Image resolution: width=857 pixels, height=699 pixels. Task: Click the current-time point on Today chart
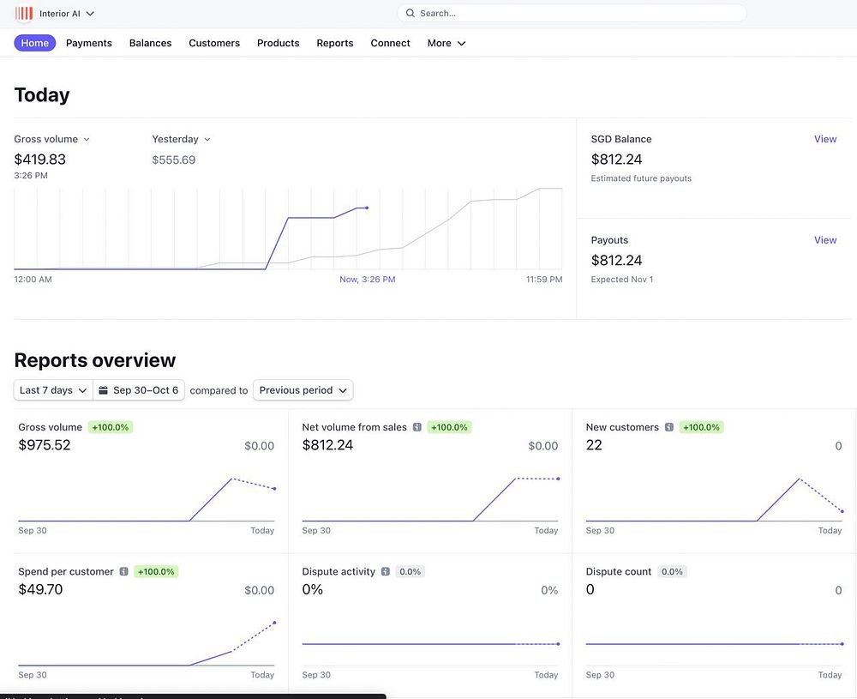(x=367, y=208)
